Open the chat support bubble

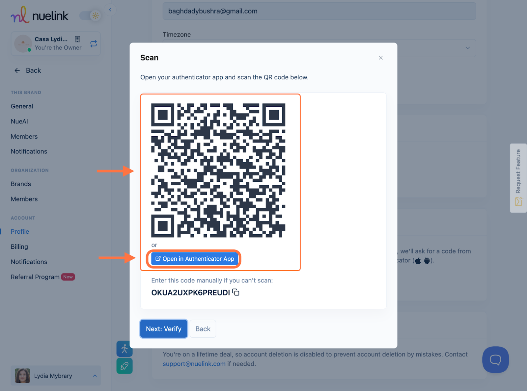point(495,360)
